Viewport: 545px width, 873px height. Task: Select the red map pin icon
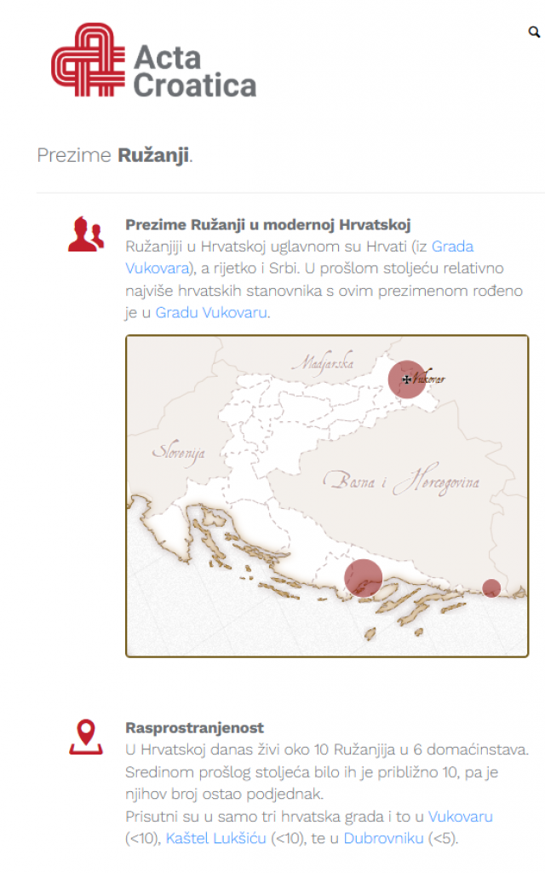point(84,735)
